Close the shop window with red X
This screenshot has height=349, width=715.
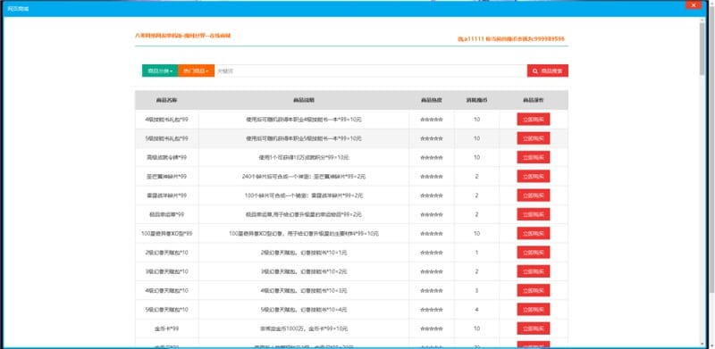(x=694, y=5)
